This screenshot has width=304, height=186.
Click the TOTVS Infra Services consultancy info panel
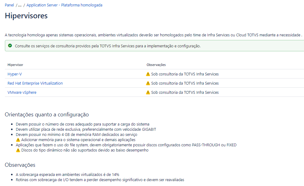point(154,46)
